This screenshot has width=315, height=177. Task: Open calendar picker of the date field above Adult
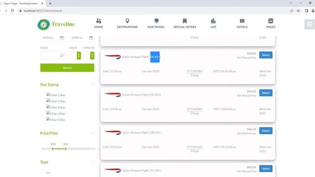pos(91,38)
